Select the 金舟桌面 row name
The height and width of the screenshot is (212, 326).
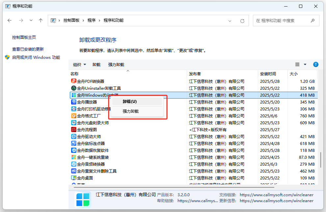tap(85, 178)
